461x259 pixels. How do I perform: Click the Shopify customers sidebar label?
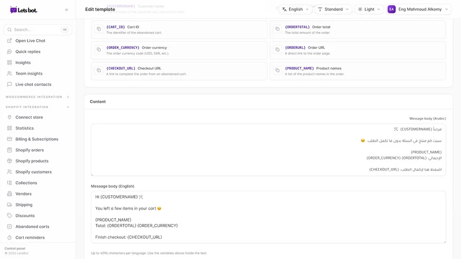(x=33, y=172)
